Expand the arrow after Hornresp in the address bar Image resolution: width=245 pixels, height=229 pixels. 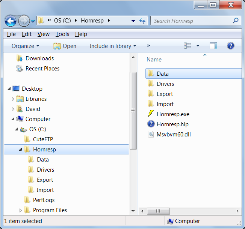tap(109, 21)
